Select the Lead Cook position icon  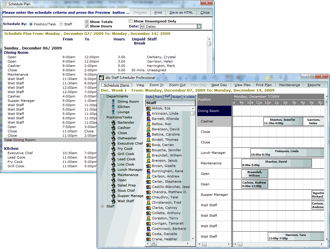(114, 159)
